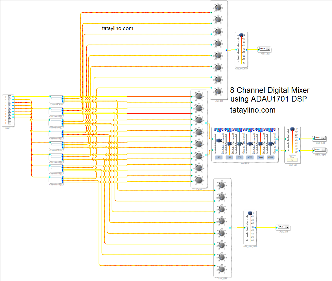Click the Input1 block label
The width and height of the screenshot is (332, 281).
(8, 128)
